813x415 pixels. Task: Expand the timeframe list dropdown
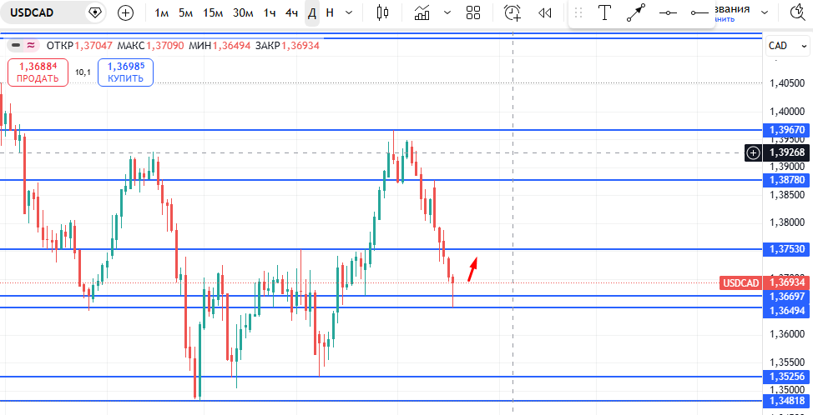[349, 13]
